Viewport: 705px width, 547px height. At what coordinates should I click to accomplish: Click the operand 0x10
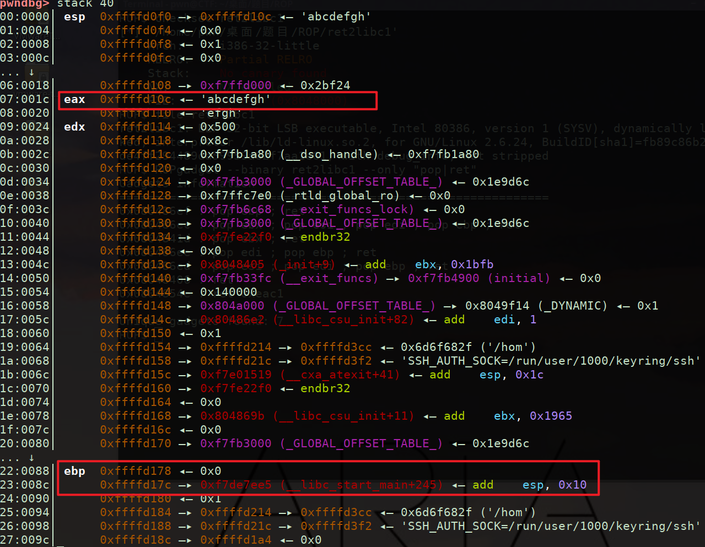[572, 485]
